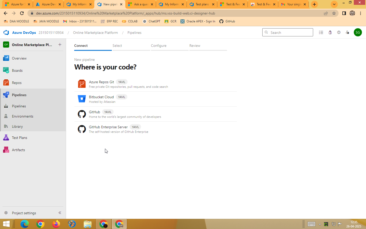Expand the tab search dropdown arrow
Viewport: 366px width, 229px height.
coord(334,4)
